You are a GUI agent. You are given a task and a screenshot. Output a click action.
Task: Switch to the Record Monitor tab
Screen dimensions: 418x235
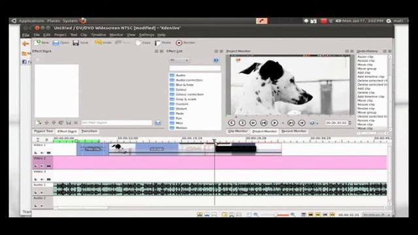(x=294, y=131)
